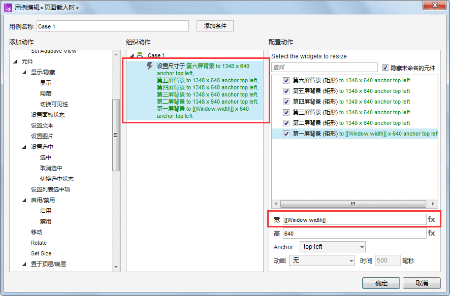
Task: Click the lightning action icon in Case 1
Action: [x=149, y=65]
